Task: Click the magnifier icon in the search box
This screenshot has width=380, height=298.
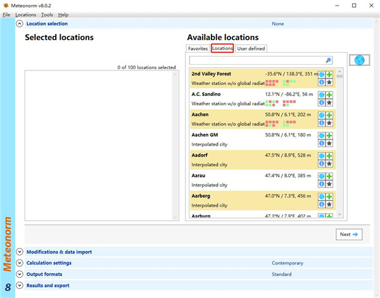Action: pyautogui.click(x=328, y=60)
